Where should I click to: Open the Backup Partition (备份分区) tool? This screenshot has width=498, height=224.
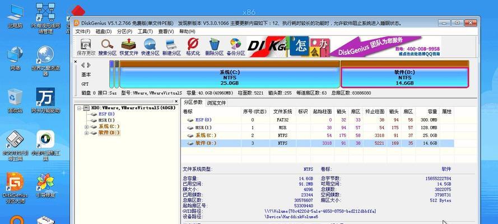(x=236, y=47)
